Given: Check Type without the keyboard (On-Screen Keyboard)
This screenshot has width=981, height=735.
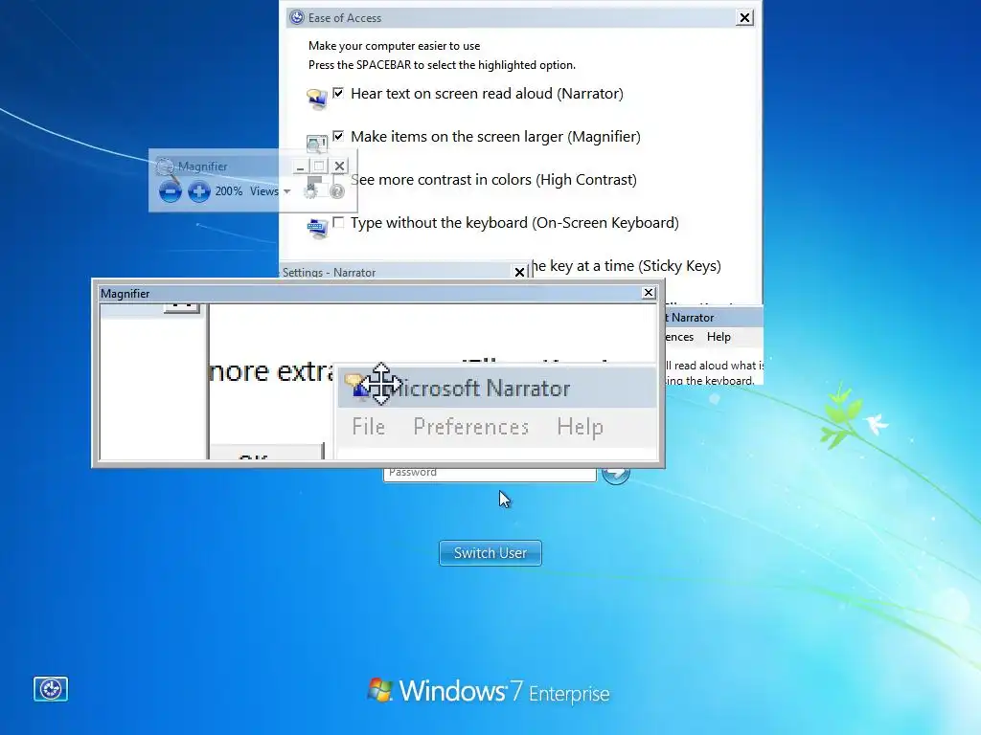Looking at the screenshot, I should click(x=338, y=222).
